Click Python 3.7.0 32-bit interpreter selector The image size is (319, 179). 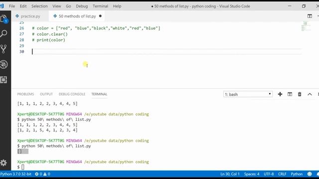[16, 174]
